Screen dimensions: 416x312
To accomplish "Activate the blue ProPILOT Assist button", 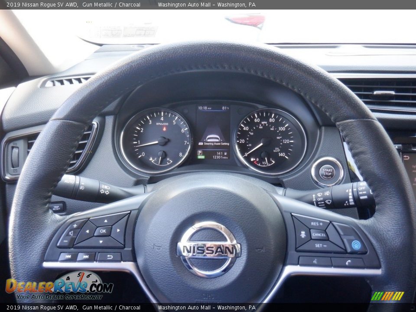I will click(355, 244).
